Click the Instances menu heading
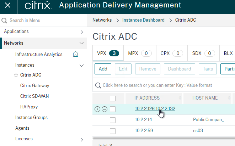235x146 pixels. (25, 65)
